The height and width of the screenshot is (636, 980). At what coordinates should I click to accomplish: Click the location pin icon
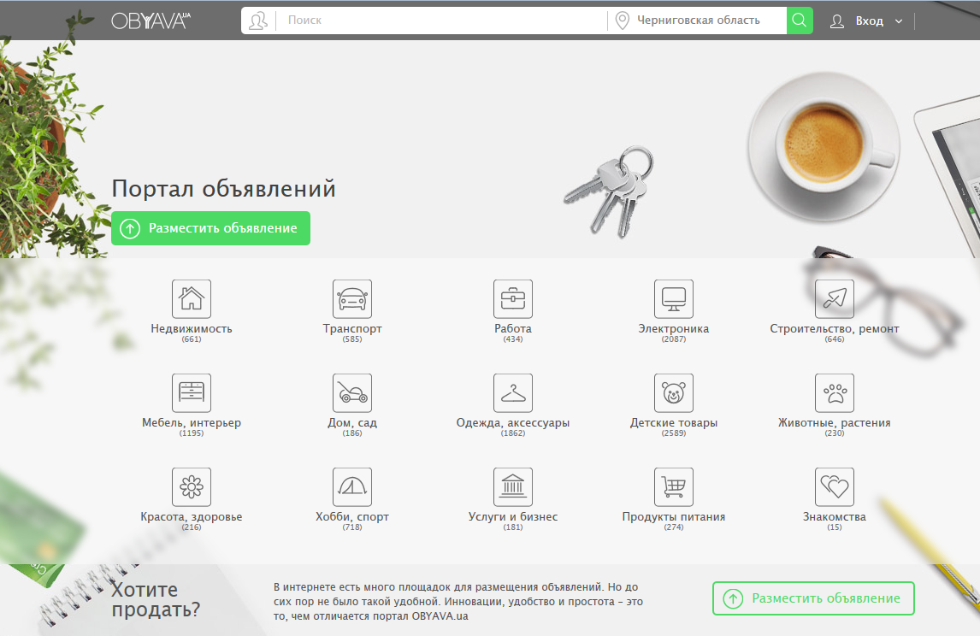click(x=622, y=21)
